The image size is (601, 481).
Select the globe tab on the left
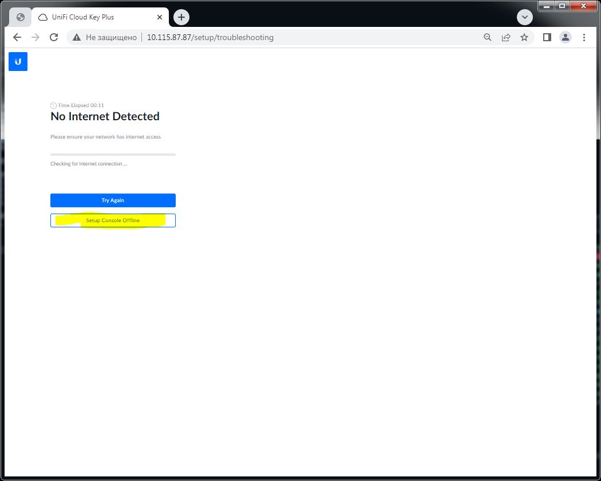[x=21, y=17]
